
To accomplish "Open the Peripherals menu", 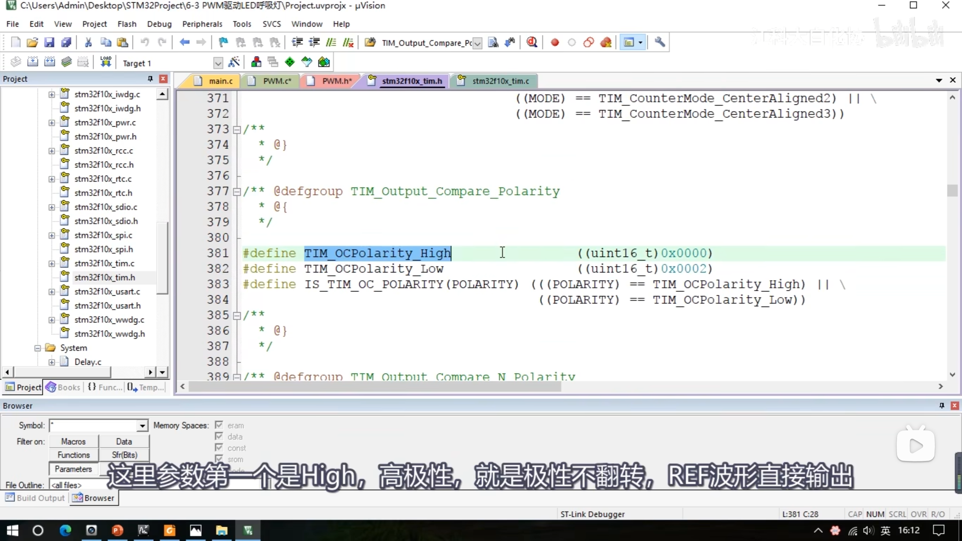I will click(202, 24).
